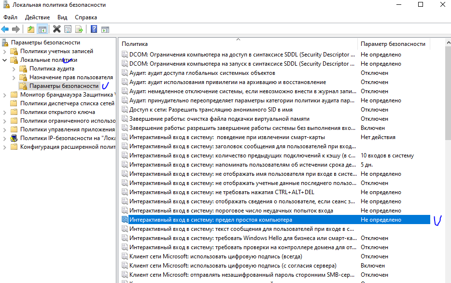Viewport: 451px width, 283px height.
Task: Select Политики открытого ключа tree item
Action: click(x=57, y=112)
